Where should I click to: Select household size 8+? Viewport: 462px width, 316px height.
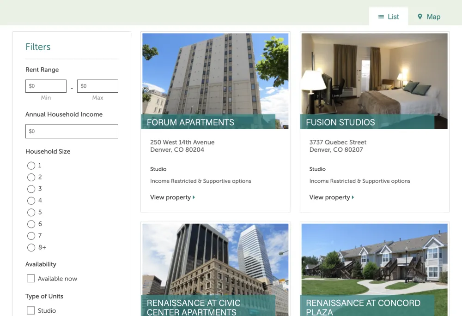[x=31, y=248]
